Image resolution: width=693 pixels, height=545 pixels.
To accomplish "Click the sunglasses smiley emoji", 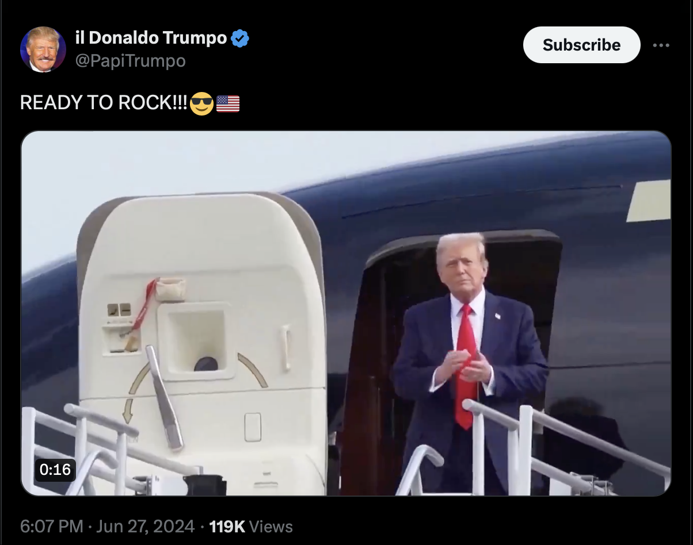I will [x=201, y=103].
